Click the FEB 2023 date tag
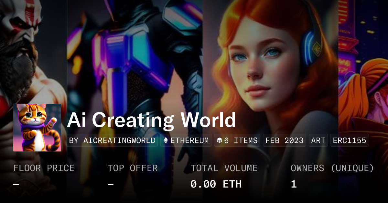The height and width of the screenshot is (203, 388). 285,140
